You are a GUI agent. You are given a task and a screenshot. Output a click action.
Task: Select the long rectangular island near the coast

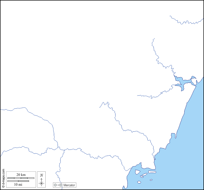152,172
